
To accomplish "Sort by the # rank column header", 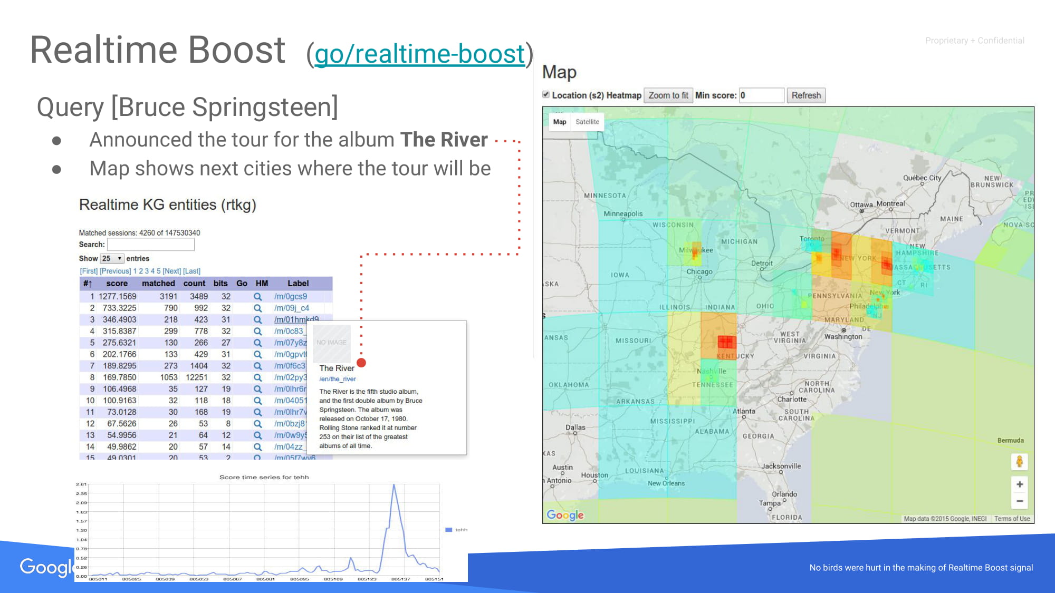I will (88, 284).
